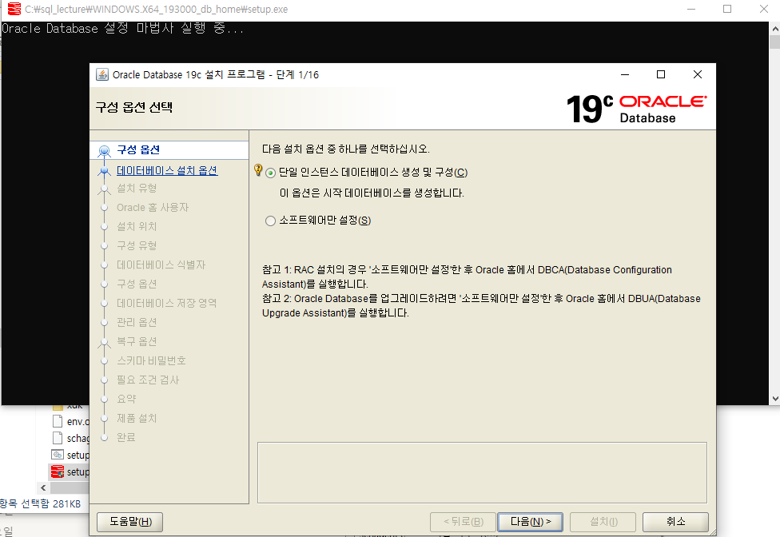This screenshot has height=537, width=780.
Task: Click the 완료 step
Action: [125, 438]
